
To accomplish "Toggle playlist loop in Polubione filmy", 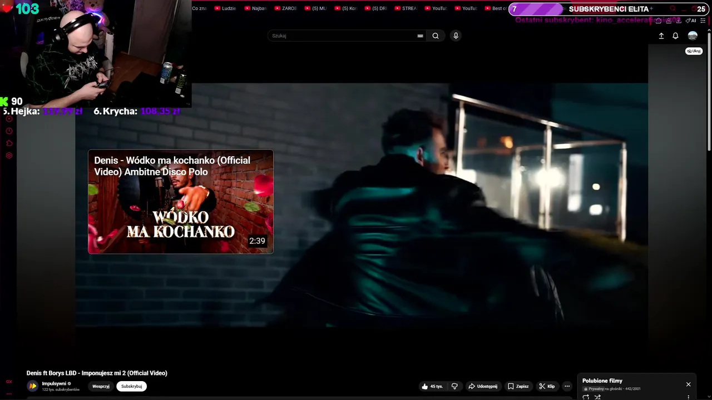I will [586, 397].
